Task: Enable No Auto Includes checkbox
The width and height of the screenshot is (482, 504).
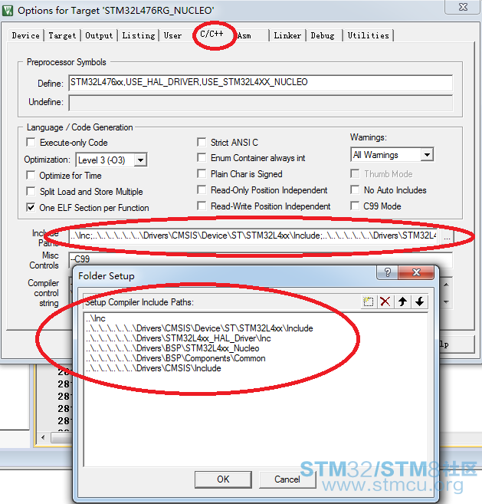Action: [355, 189]
